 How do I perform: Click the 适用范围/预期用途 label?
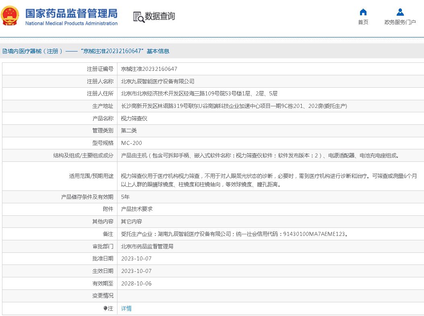click(91, 176)
